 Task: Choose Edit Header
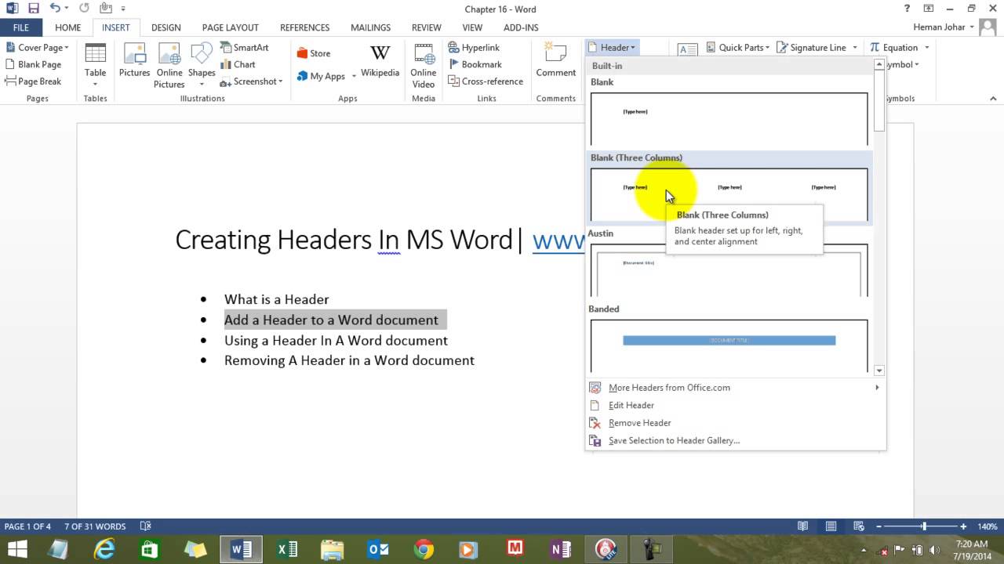pos(735,406)
